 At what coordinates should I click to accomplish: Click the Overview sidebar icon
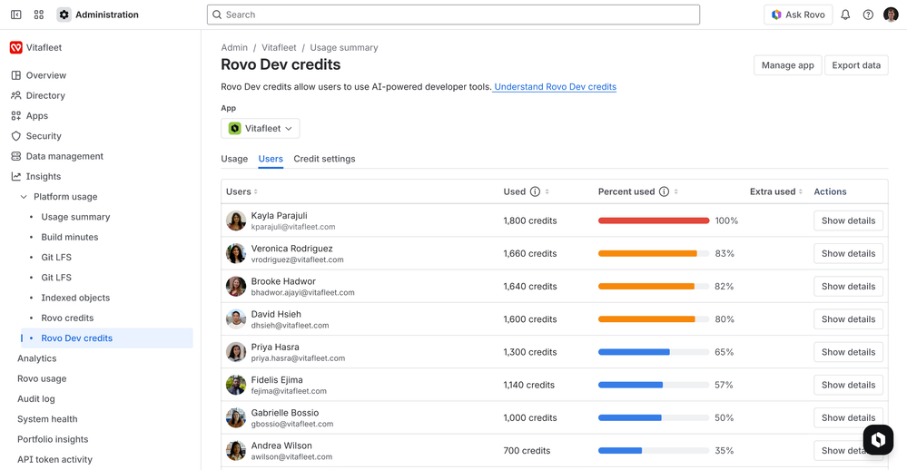point(16,75)
